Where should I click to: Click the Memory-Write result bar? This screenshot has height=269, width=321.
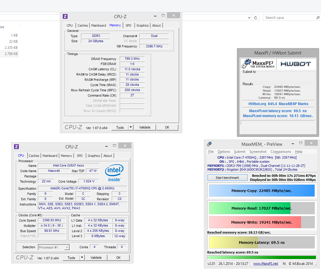point(262,222)
